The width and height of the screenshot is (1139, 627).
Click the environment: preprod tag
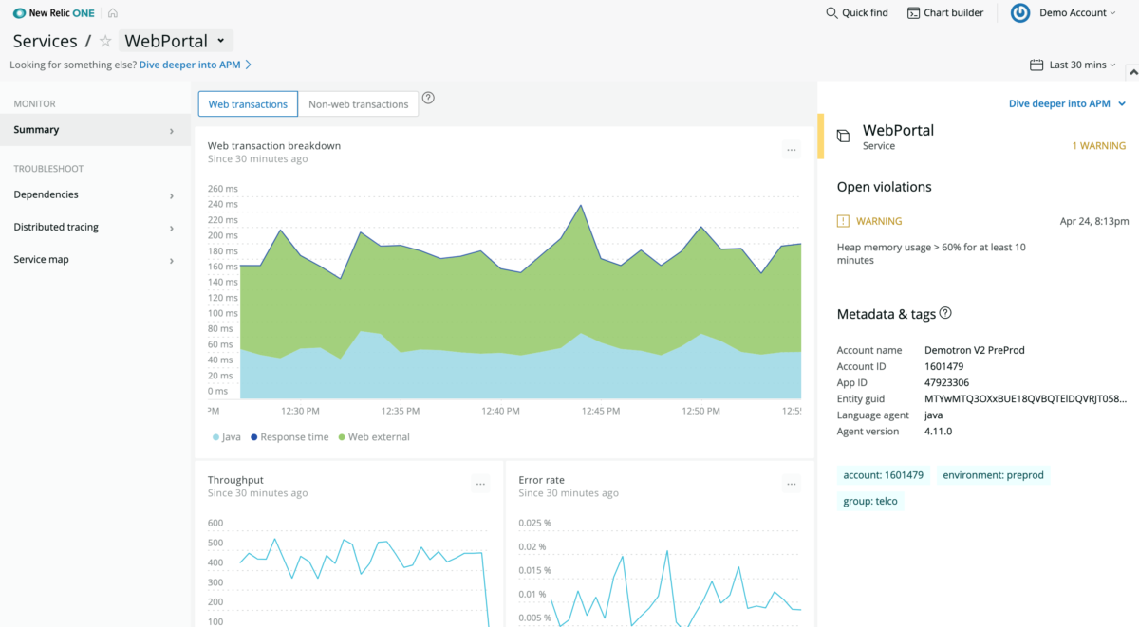(993, 475)
